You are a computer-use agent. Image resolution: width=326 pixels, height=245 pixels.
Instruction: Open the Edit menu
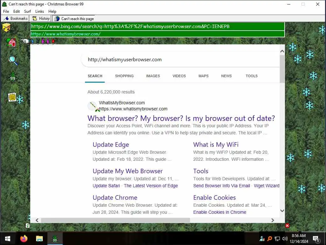click(17, 11)
